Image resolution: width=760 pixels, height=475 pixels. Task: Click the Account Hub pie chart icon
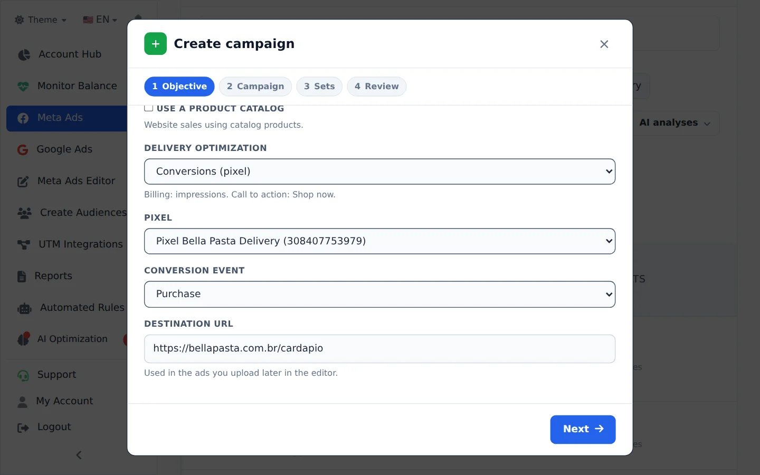tap(24, 55)
